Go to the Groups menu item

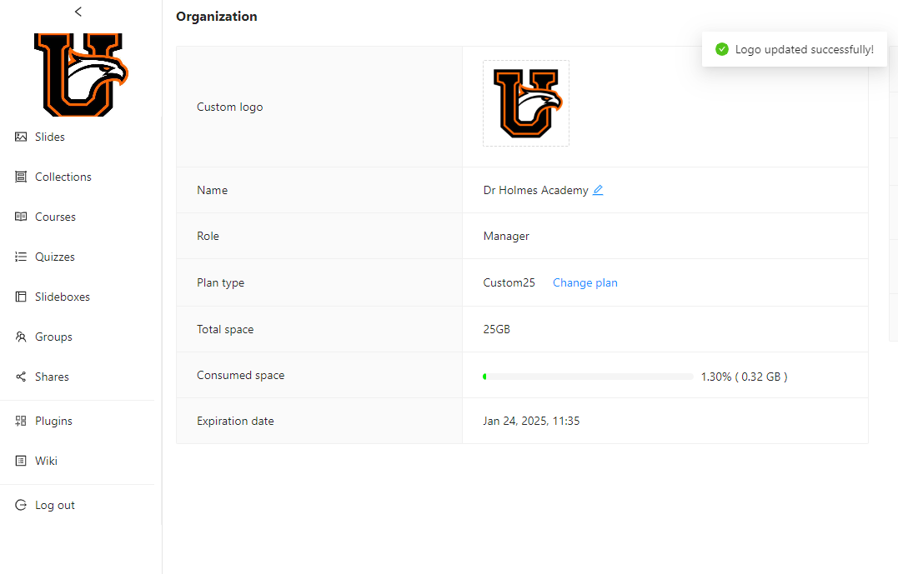[53, 337]
